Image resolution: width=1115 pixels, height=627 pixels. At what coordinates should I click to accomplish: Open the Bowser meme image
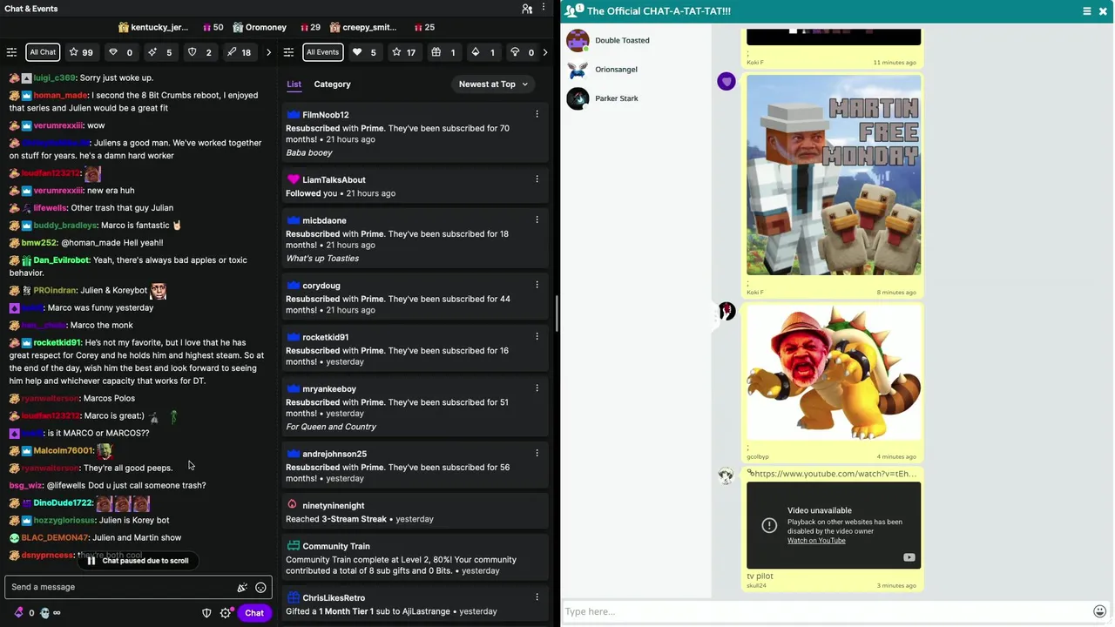tap(834, 372)
